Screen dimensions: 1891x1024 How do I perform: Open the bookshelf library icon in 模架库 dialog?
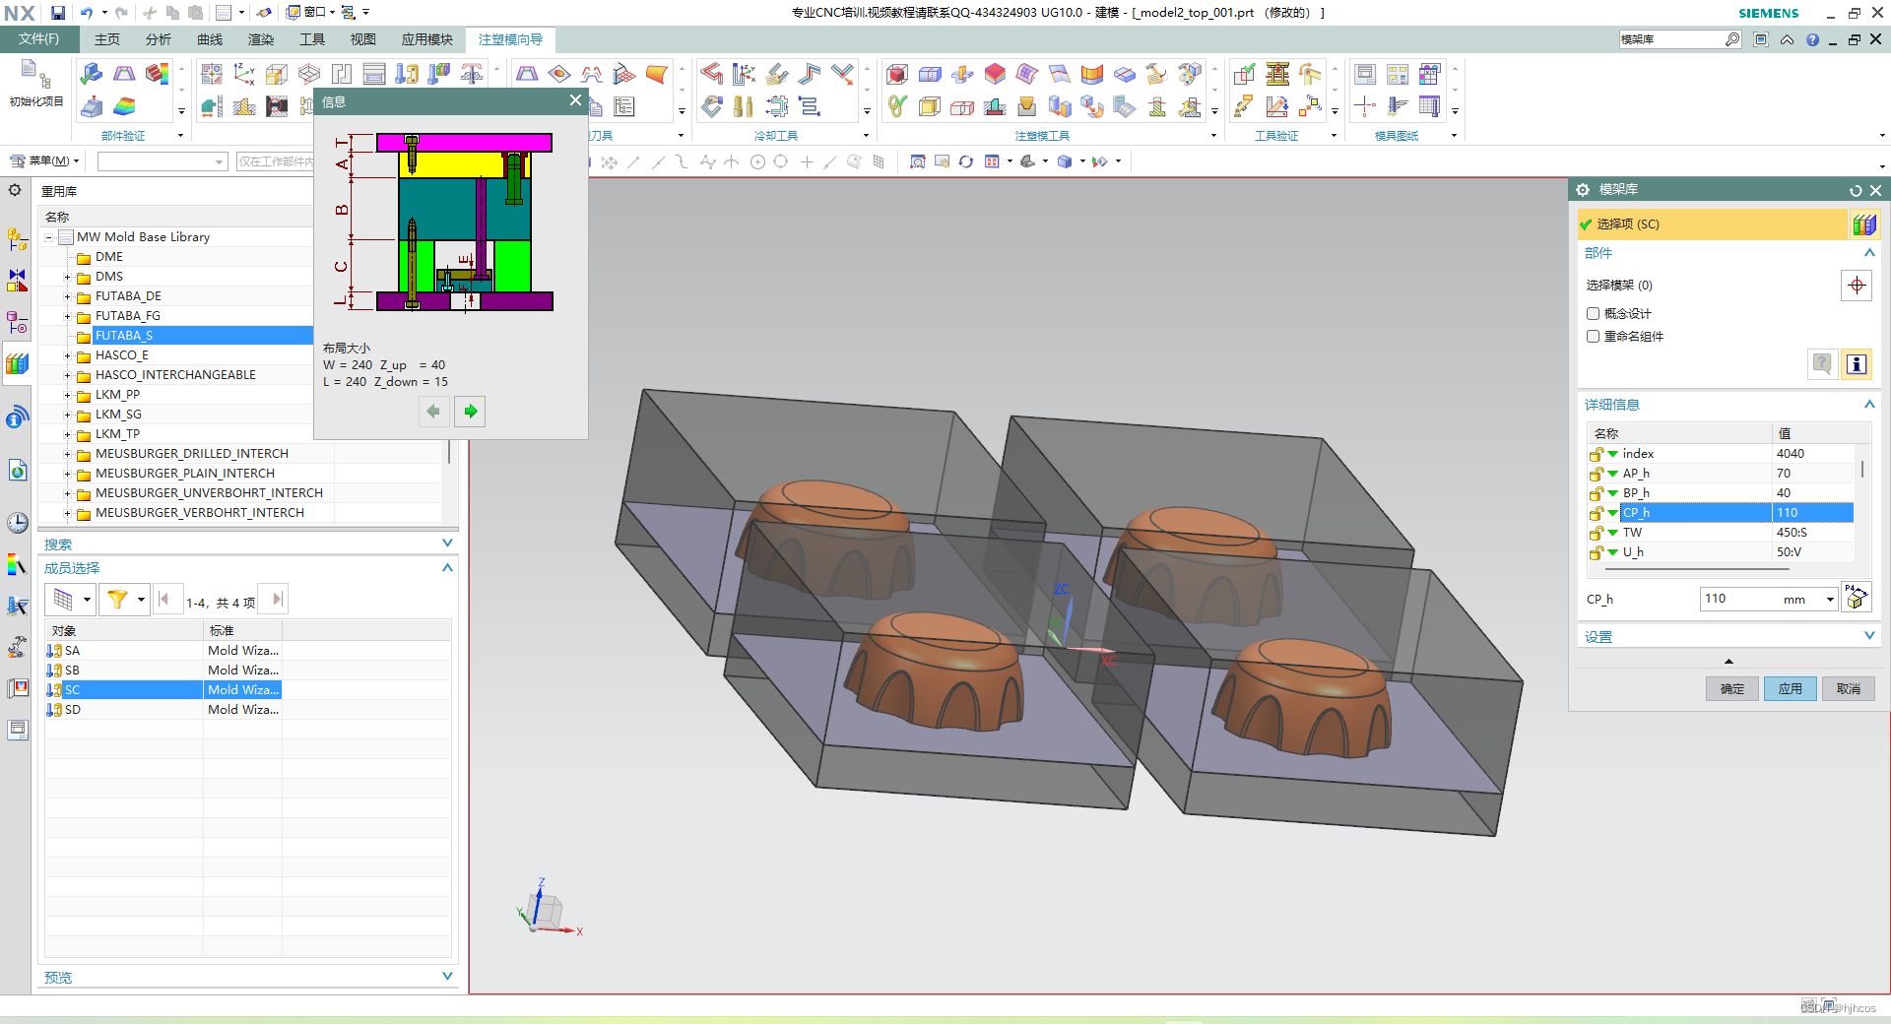tap(1863, 224)
